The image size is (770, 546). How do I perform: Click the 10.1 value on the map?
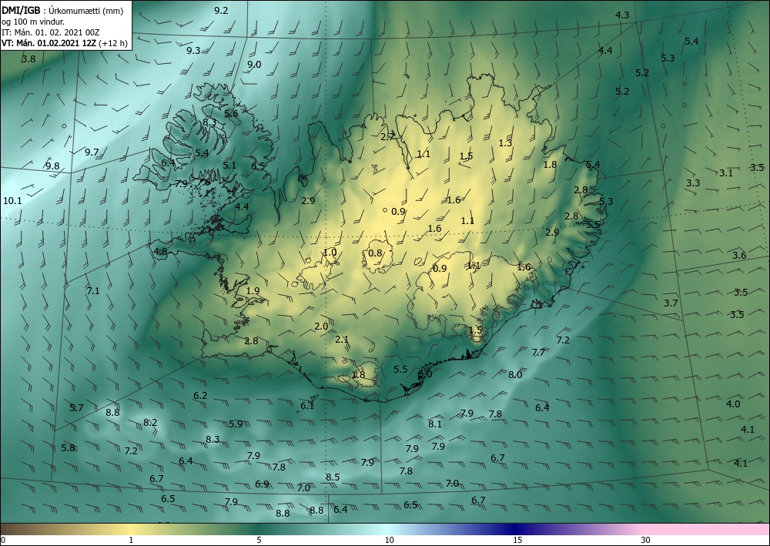12,200
